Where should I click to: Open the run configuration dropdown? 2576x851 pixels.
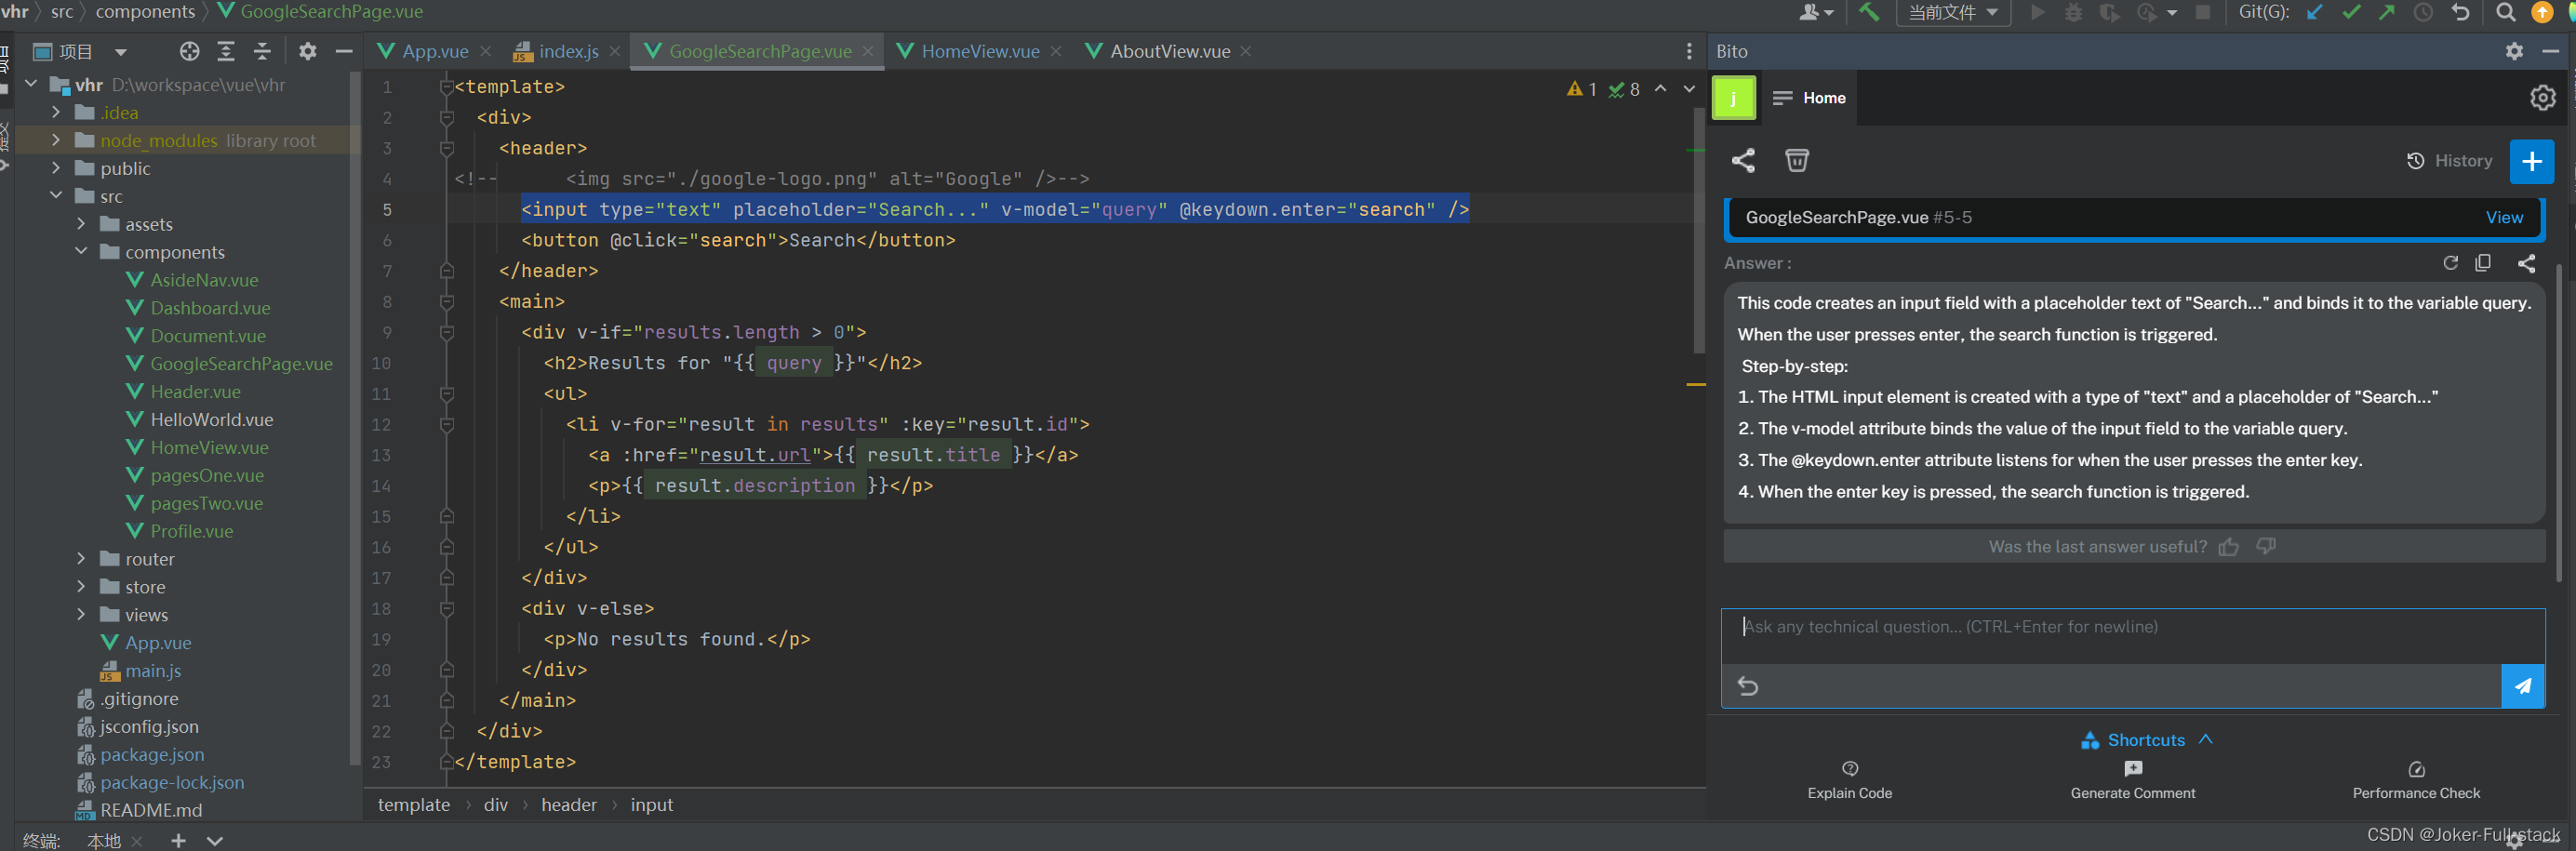click(x=1953, y=12)
